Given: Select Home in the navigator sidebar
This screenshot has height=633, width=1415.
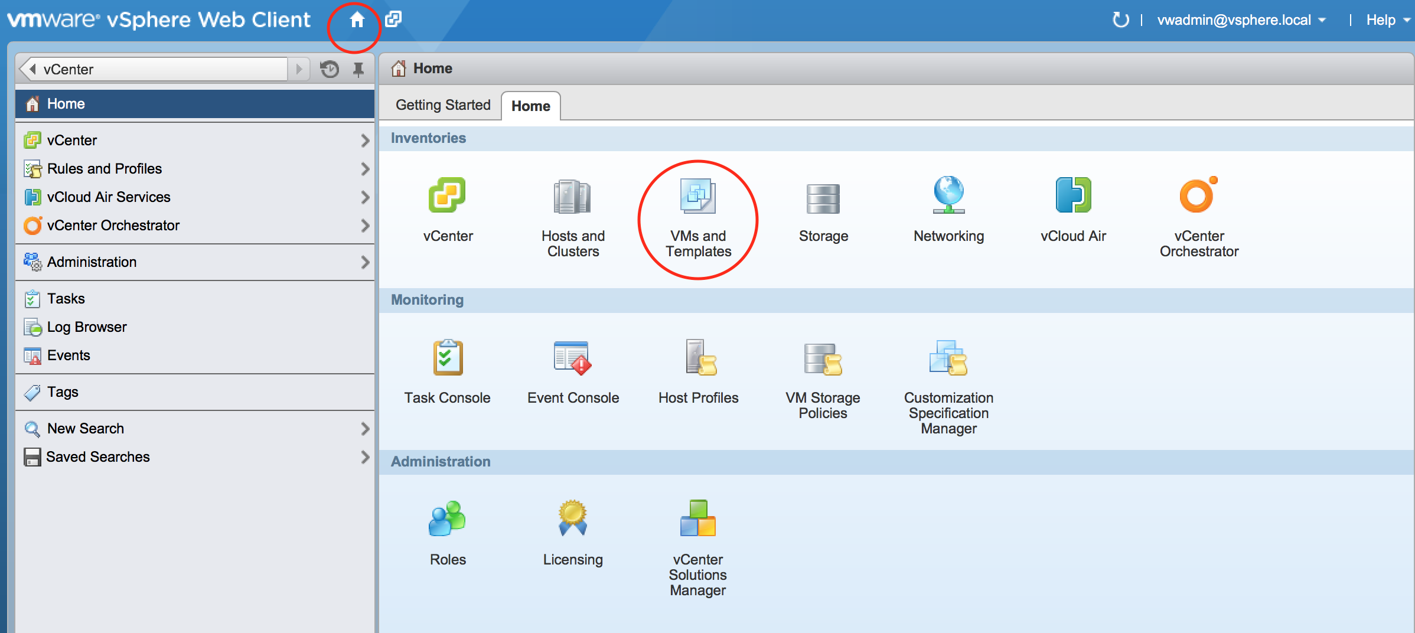Looking at the screenshot, I should (x=195, y=104).
